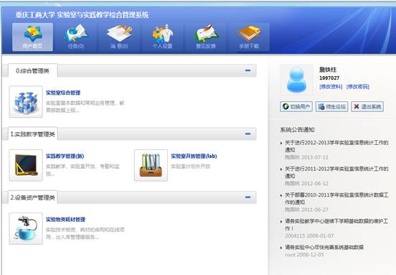Screen dimensions: 396x275
Task: Click the 实验室综合管理 cube icon
Action: (x=26, y=102)
